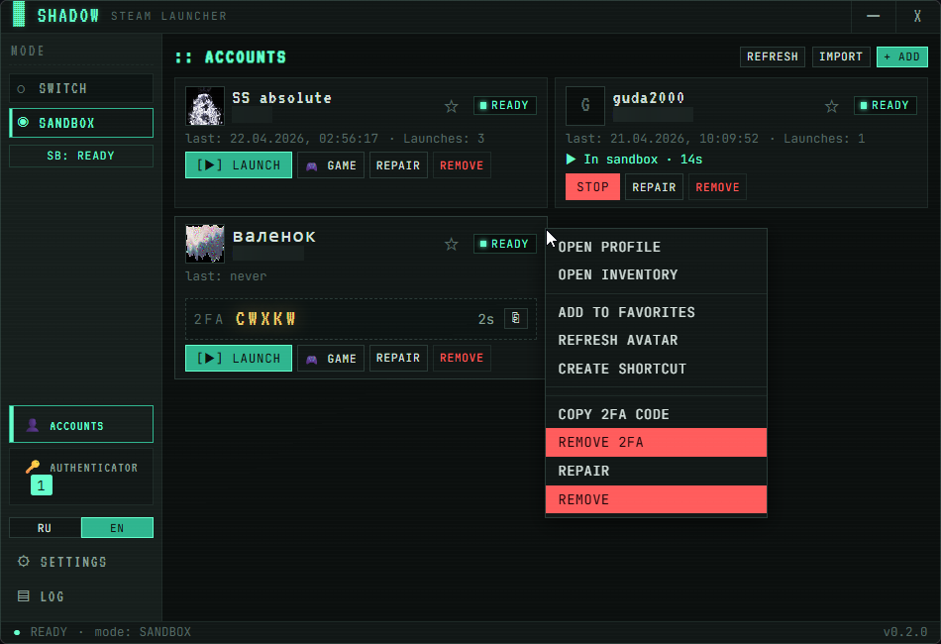Image resolution: width=941 pixels, height=644 pixels.
Task: Close the launcher window
Action: (x=917, y=16)
